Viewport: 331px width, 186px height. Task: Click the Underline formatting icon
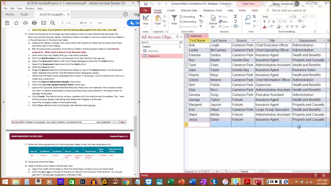click(x=274, y=21)
